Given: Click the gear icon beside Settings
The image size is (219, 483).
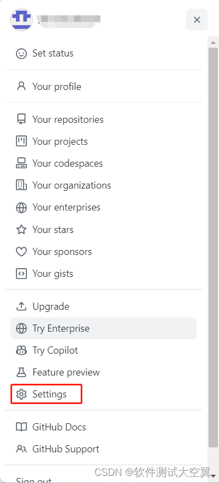Looking at the screenshot, I should (x=21, y=394).
